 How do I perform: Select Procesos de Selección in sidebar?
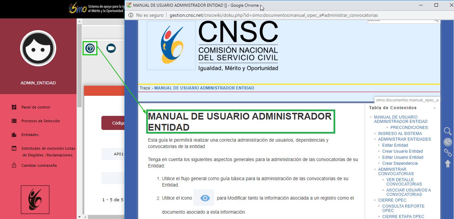(40, 121)
